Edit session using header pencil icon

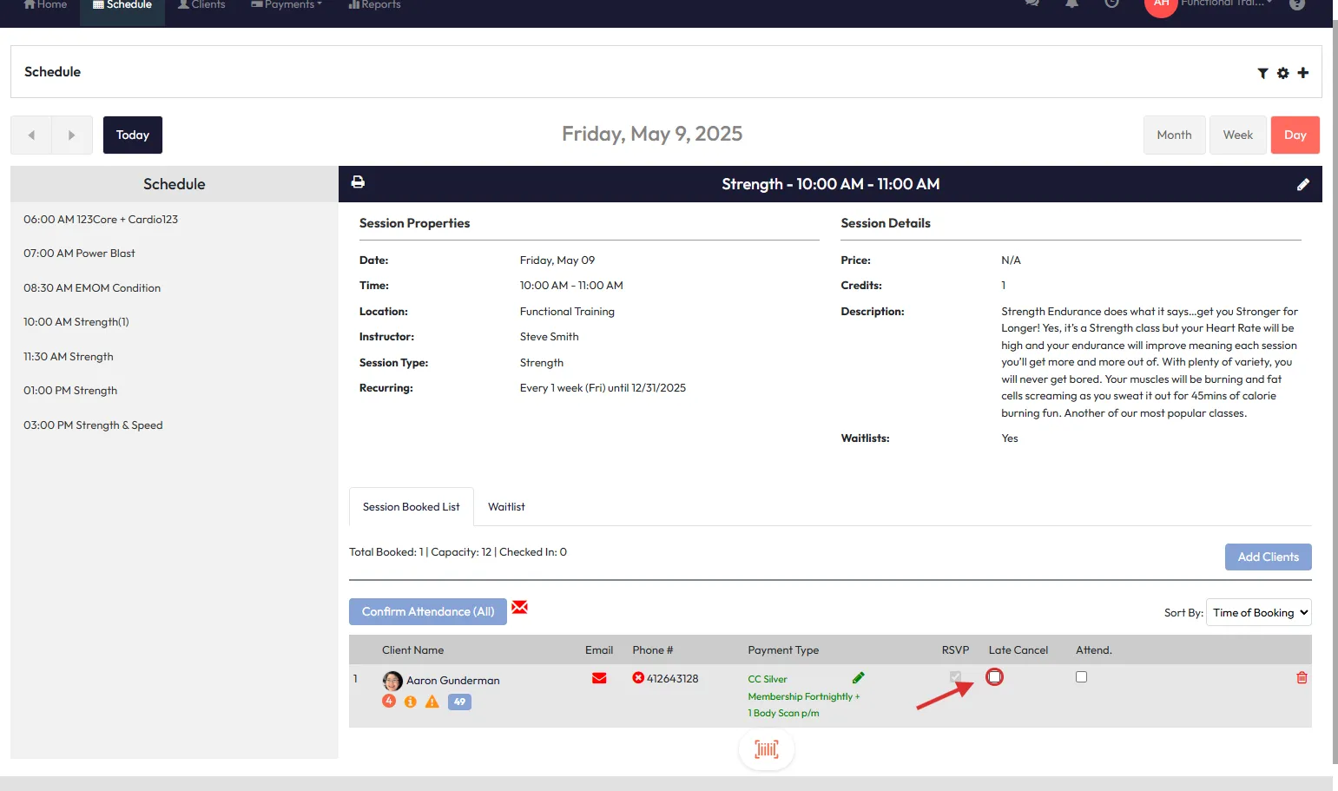pyautogui.click(x=1302, y=184)
